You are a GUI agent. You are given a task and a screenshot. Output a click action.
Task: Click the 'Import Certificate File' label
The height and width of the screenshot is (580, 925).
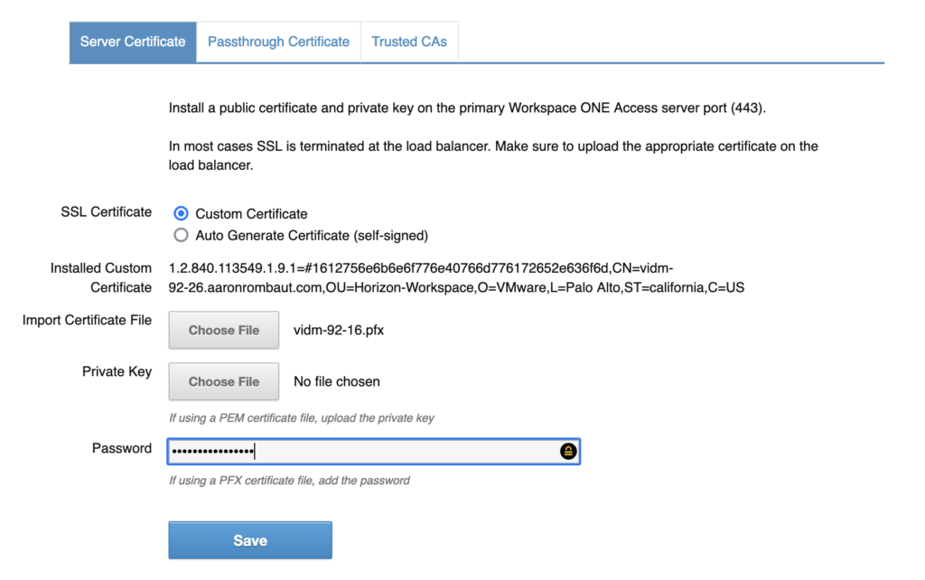pos(88,320)
